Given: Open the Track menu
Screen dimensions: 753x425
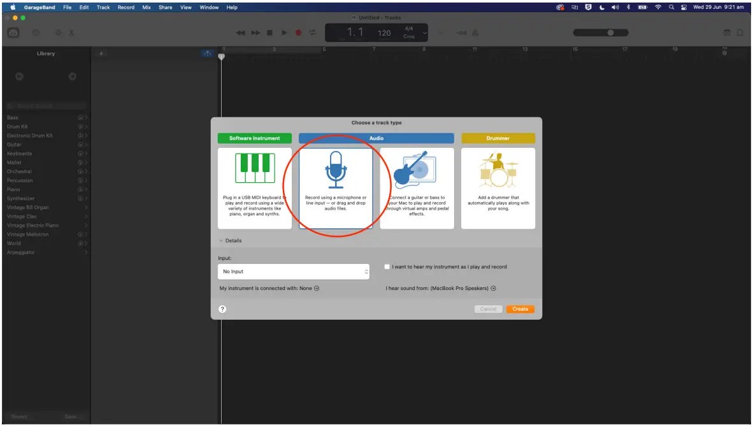Looking at the screenshot, I should click(103, 7).
